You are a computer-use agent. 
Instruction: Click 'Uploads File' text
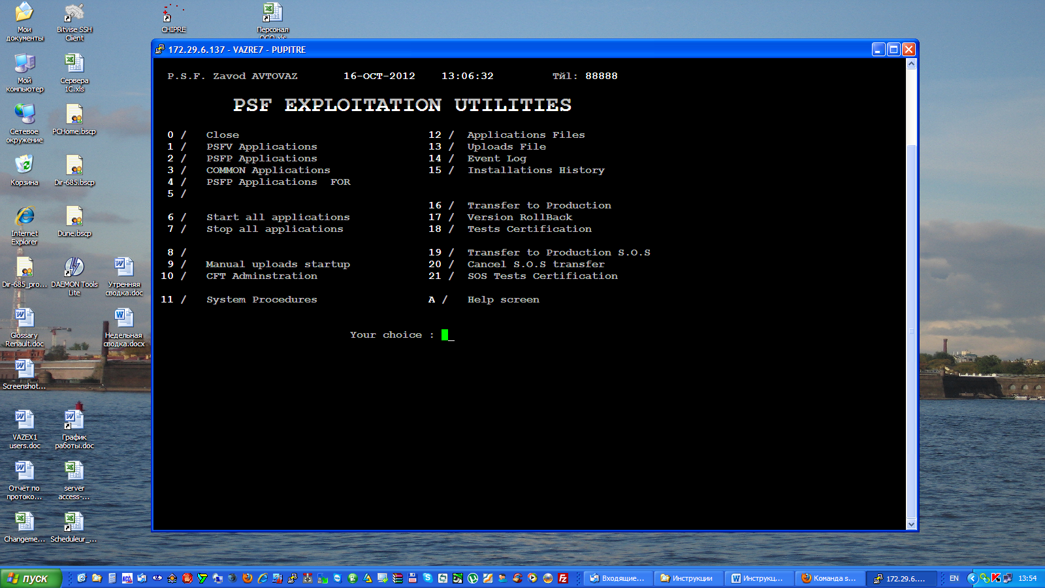pos(506,146)
